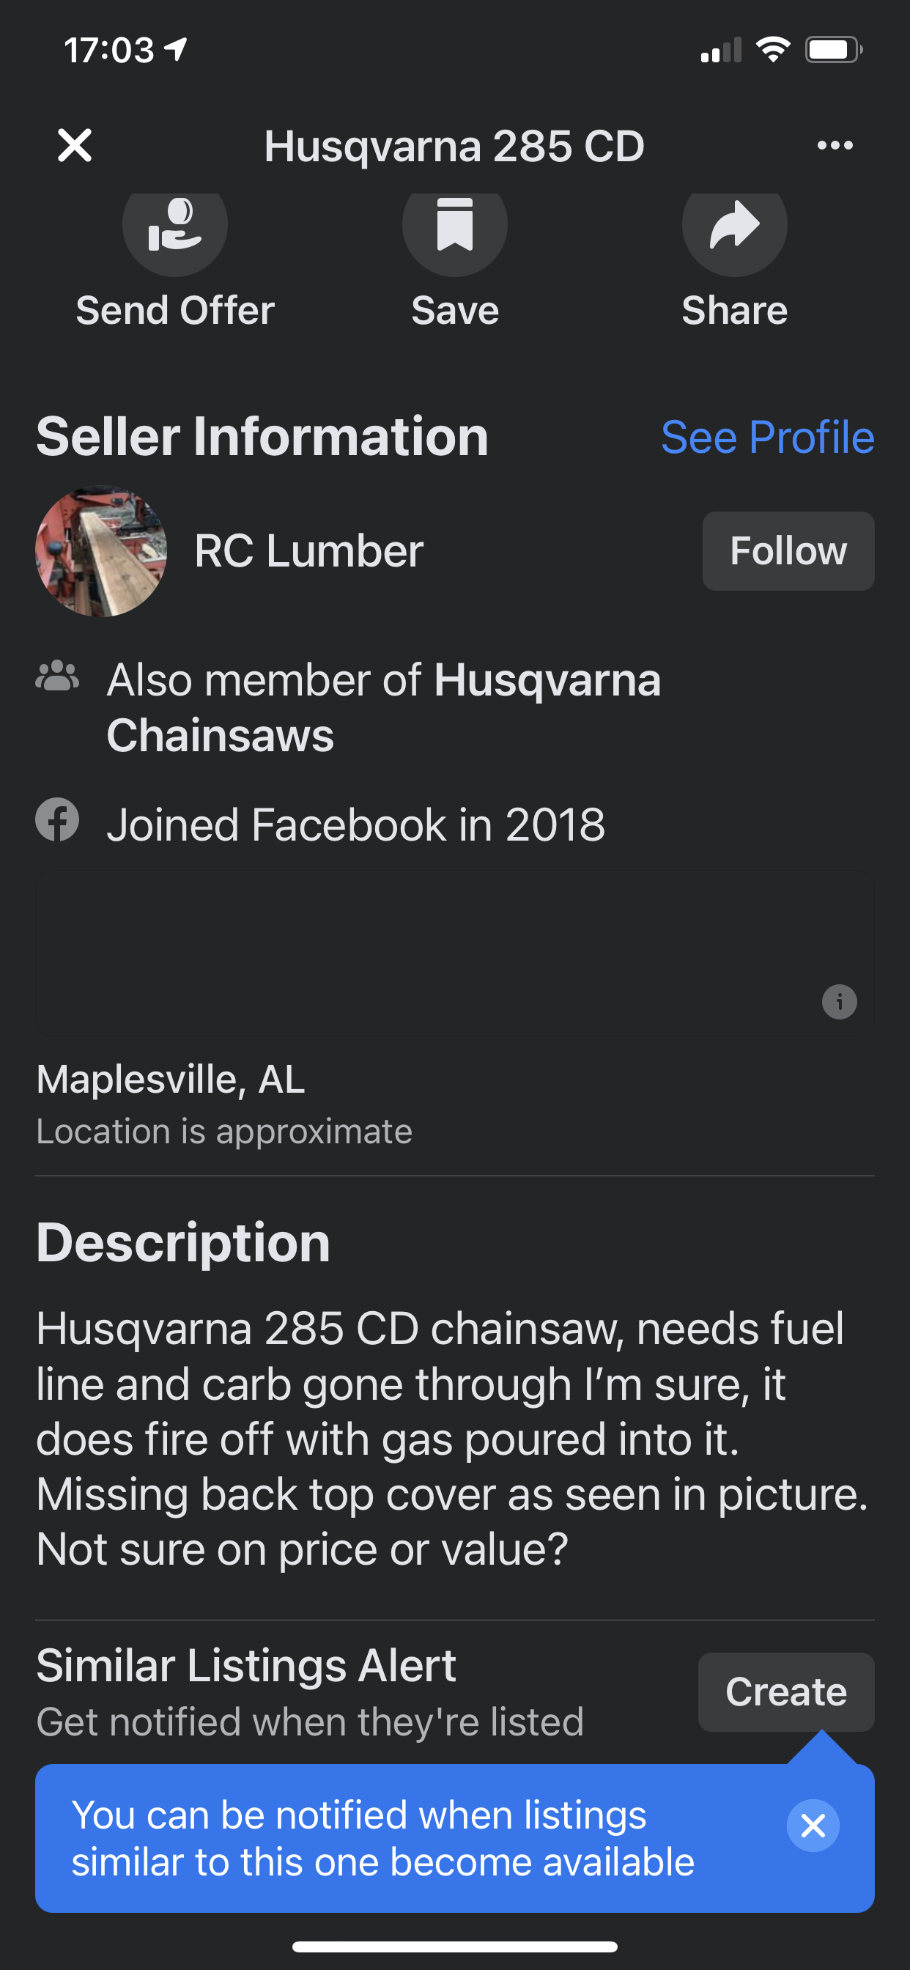The height and width of the screenshot is (1970, 910).
Task: Save this listing with bookmark icon
Action: (x=455, y=227)
